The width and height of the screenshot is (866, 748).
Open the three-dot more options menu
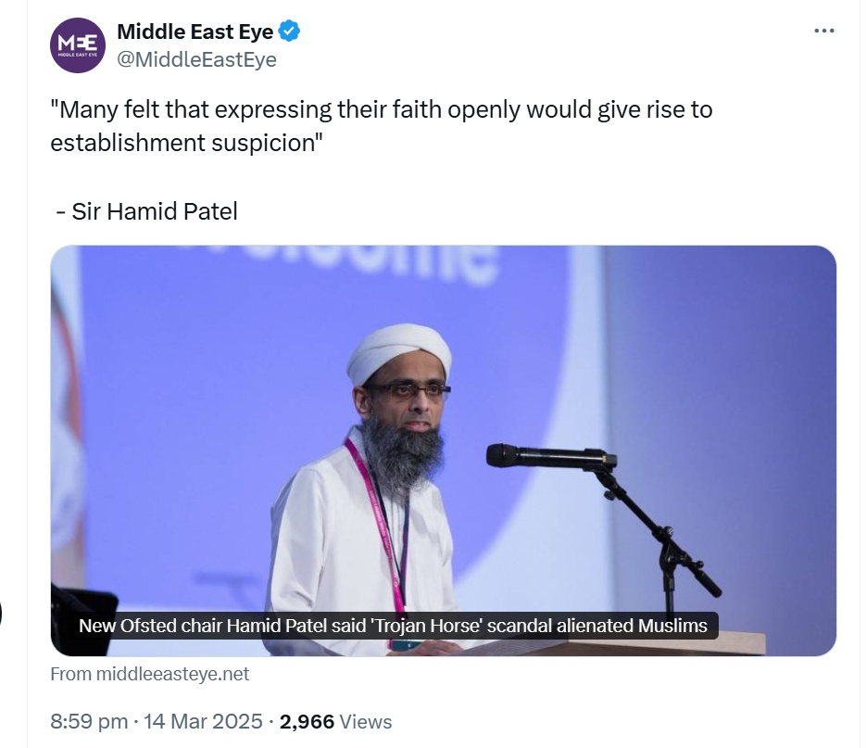coord(823,31)
